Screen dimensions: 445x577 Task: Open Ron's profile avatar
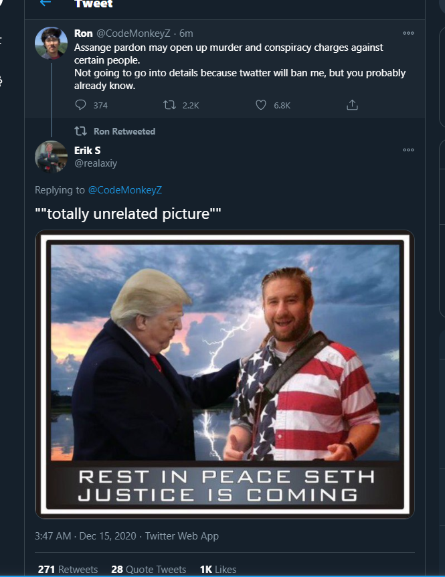(51, 43)
